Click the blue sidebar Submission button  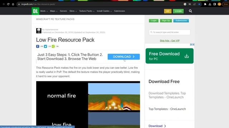tap(181, 21)
